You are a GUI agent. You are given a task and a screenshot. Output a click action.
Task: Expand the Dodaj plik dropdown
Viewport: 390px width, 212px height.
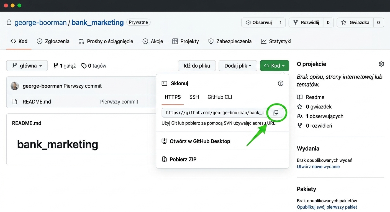(238, 66)
